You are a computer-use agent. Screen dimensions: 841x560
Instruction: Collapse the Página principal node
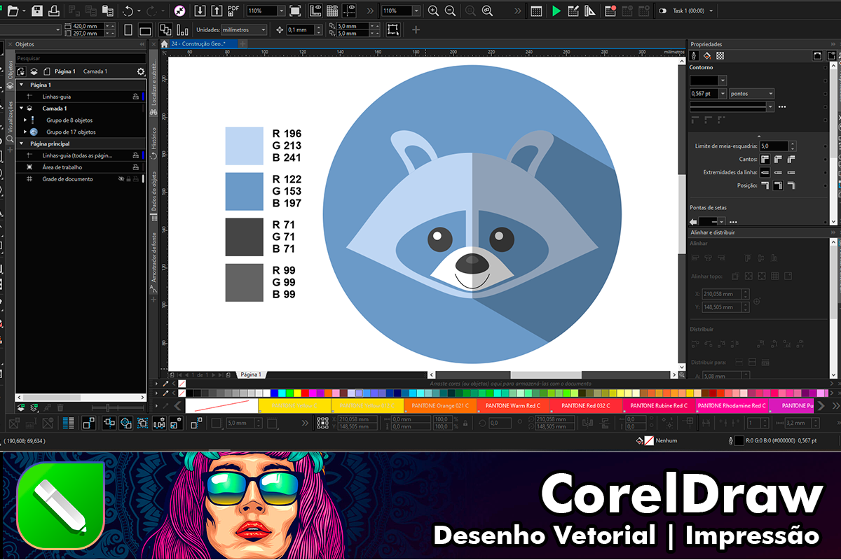click(x=21, y=143)
